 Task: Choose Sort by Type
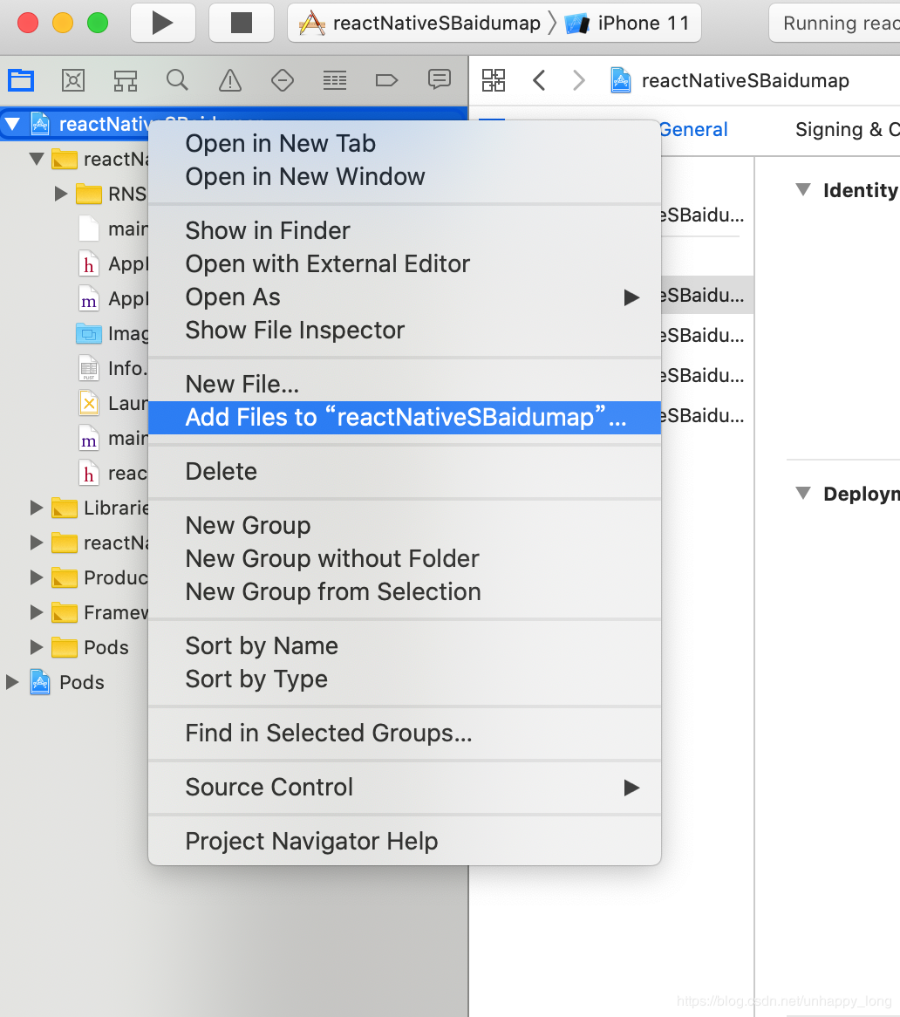(405, 679)
